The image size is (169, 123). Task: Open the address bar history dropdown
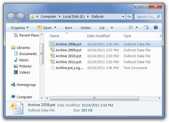(123, 17)
